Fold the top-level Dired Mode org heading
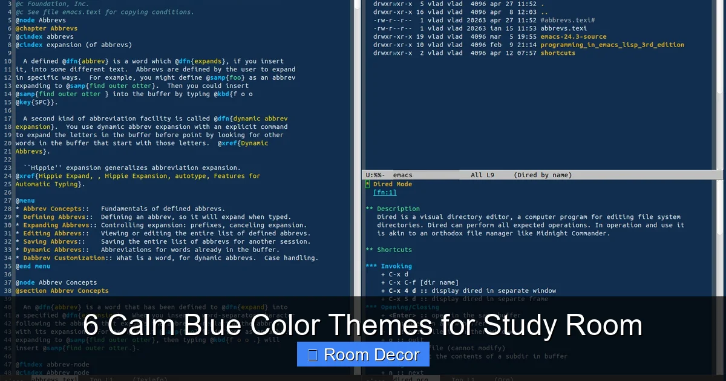The image size is (726, 381). point(388,184)
